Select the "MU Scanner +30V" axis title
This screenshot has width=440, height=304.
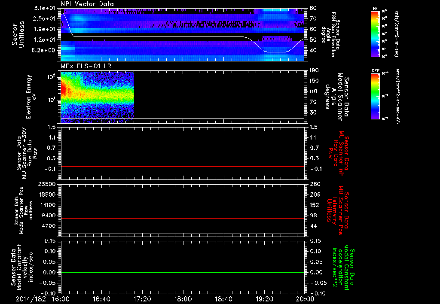pos(27,153)
